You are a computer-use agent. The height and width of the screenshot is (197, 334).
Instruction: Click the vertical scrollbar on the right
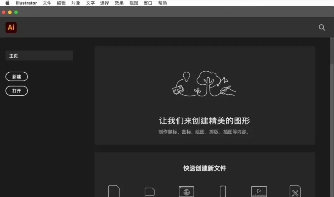click(332, 130)
